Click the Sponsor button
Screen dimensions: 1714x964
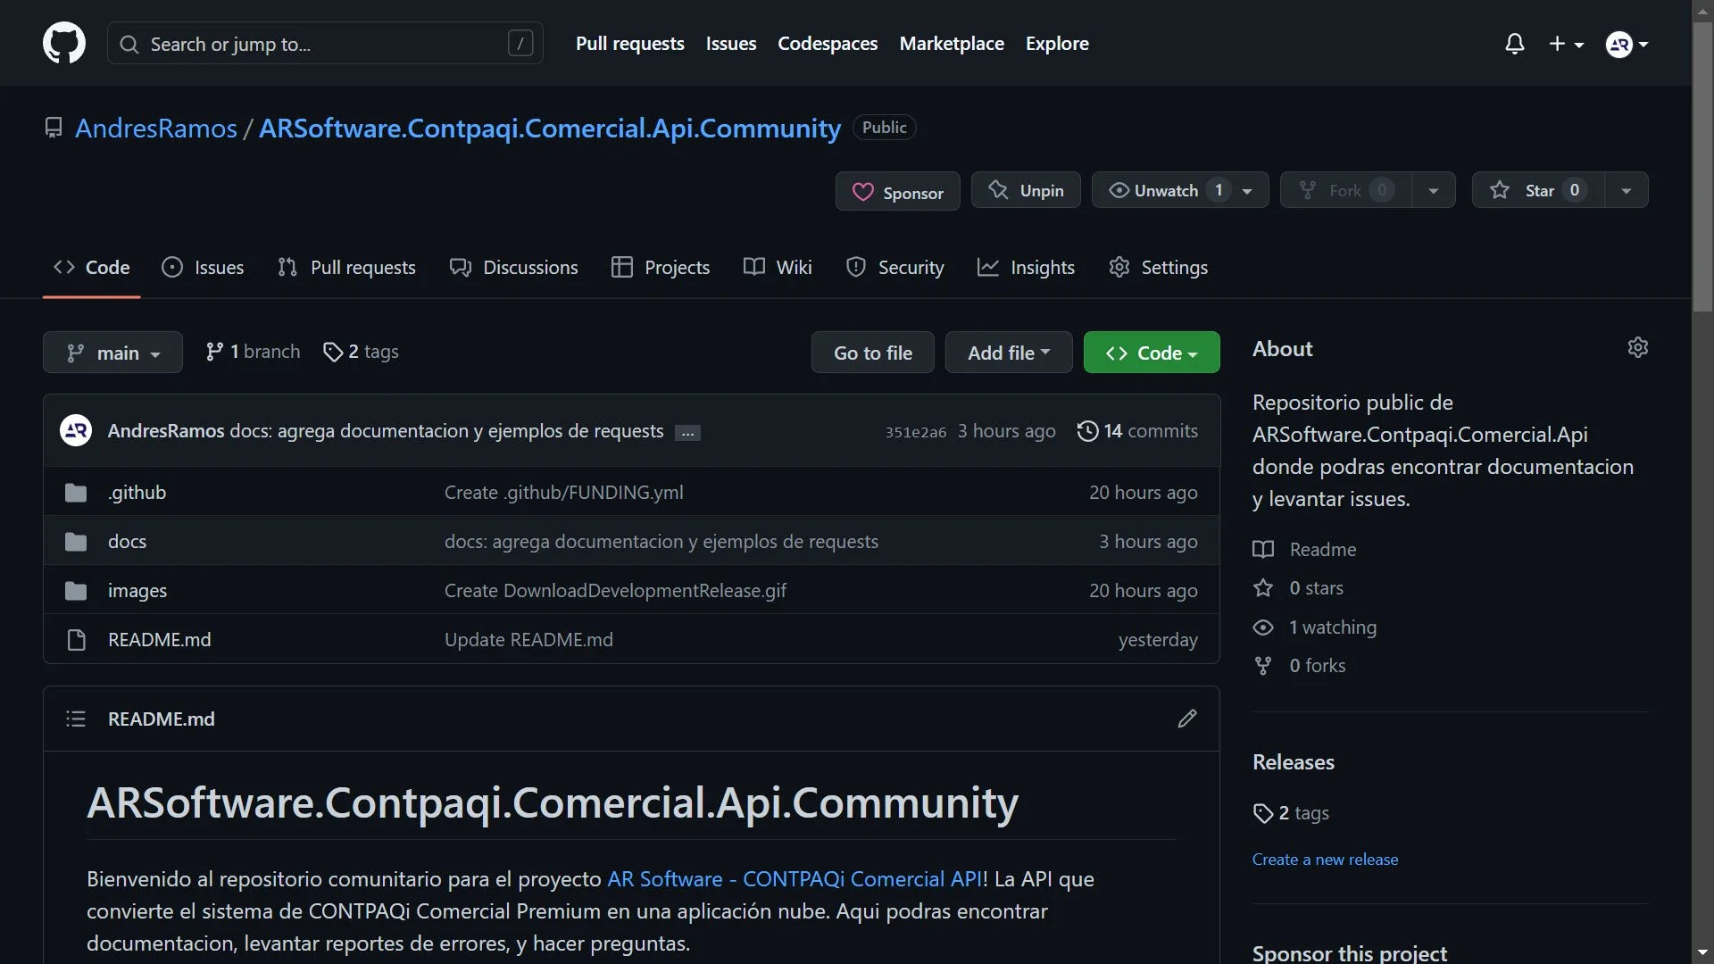coord(897,190)
